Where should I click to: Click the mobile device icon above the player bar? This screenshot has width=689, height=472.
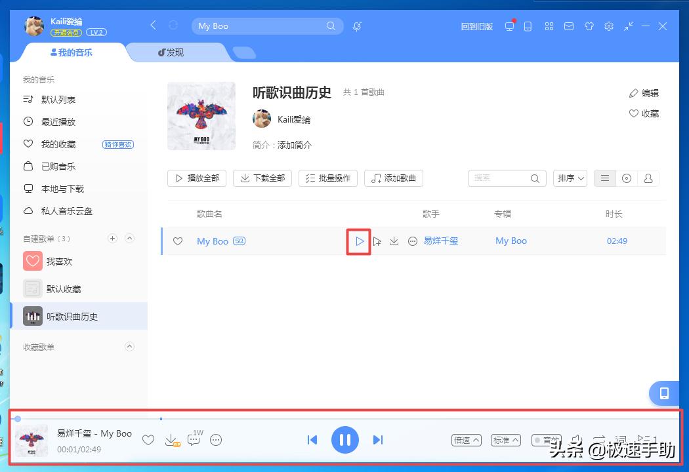pyautogui.click(x=663, y=393)
